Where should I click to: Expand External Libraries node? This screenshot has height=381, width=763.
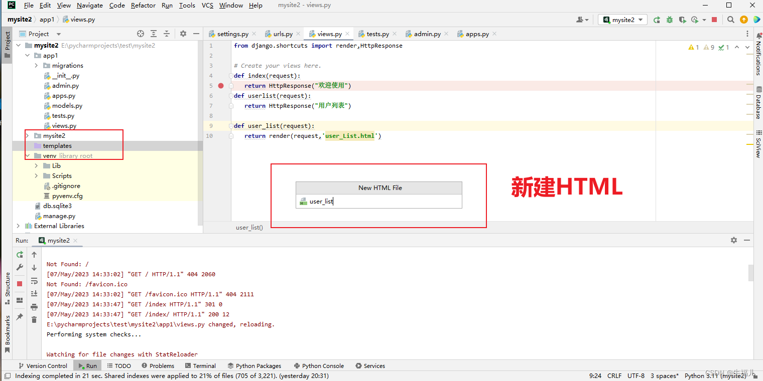pyautogui.click(x=19, y=226)
